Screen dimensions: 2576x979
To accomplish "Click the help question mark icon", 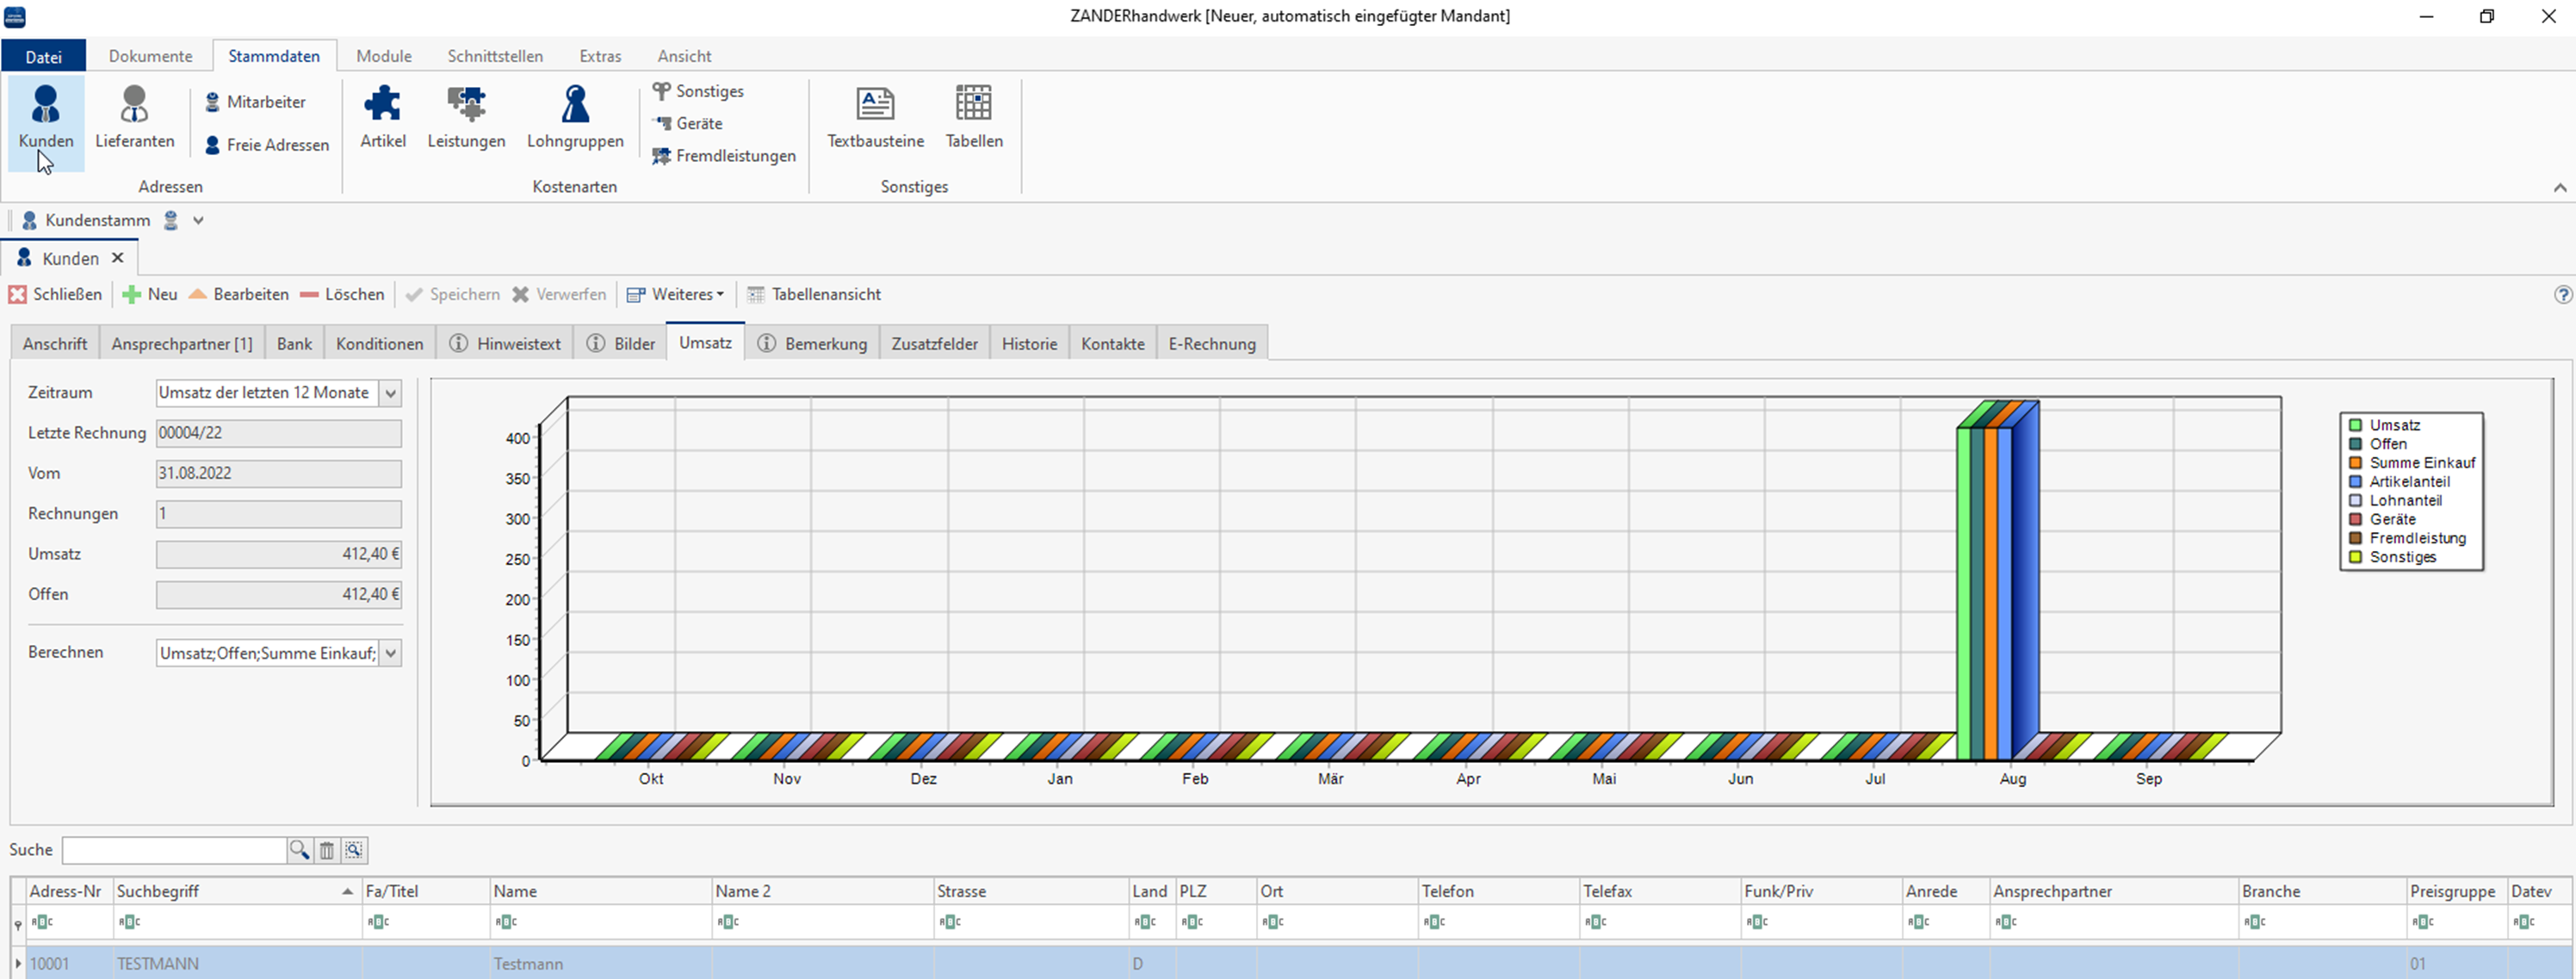I will coord(2562,294).
